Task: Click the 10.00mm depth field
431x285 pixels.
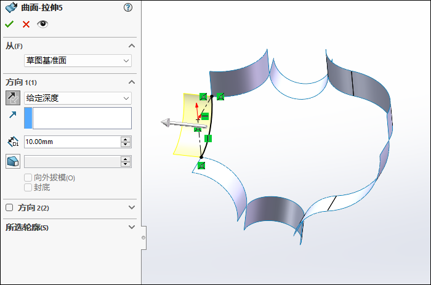Action: (x=72, y=142)
